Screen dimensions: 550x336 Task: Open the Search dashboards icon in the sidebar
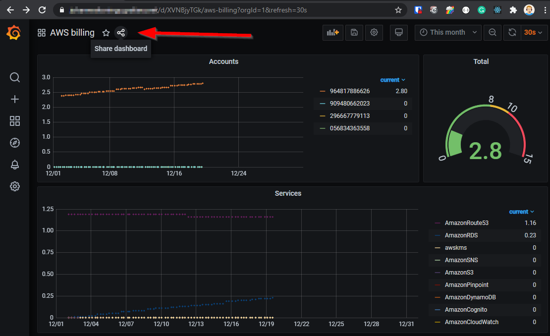(15, 77)
